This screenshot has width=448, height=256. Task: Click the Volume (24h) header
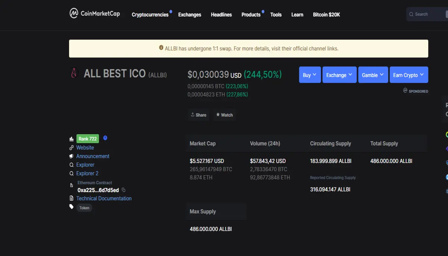pyautogui.click(x=265, y=144)
